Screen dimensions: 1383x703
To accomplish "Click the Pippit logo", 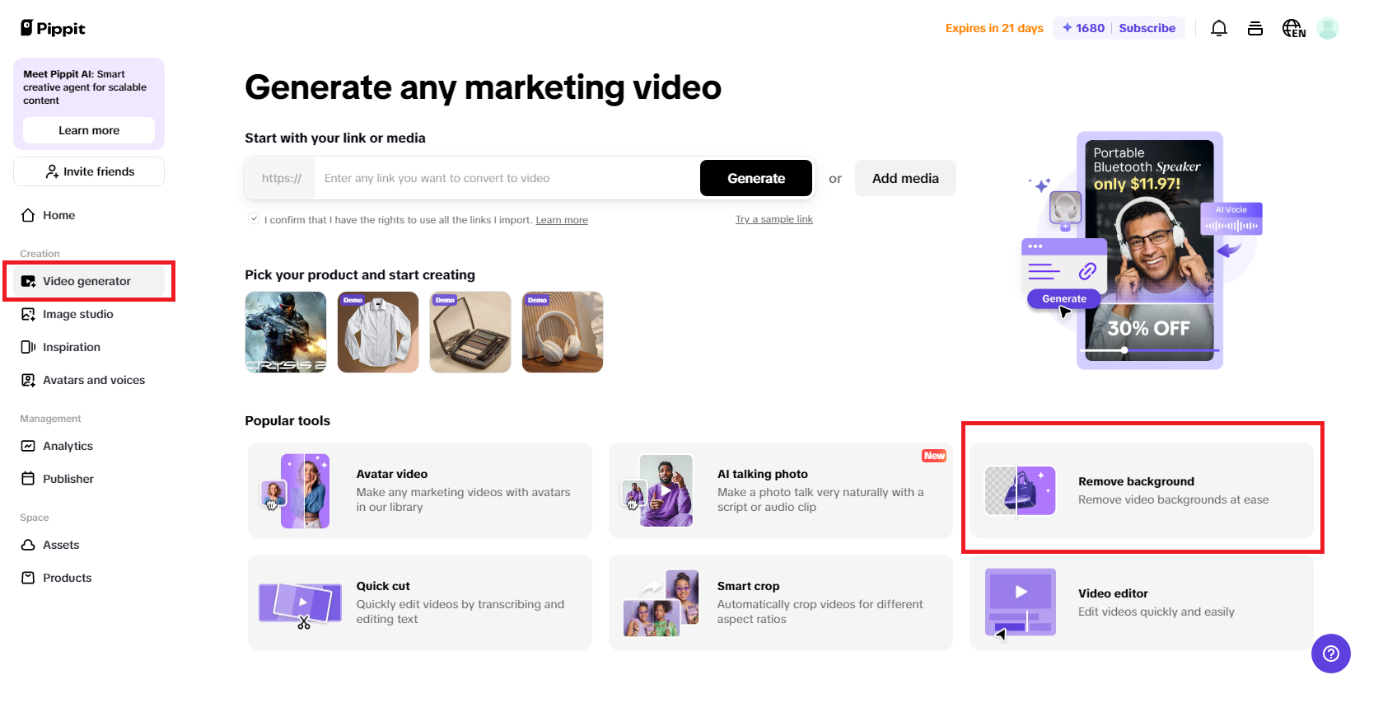I will pos(53,28).
